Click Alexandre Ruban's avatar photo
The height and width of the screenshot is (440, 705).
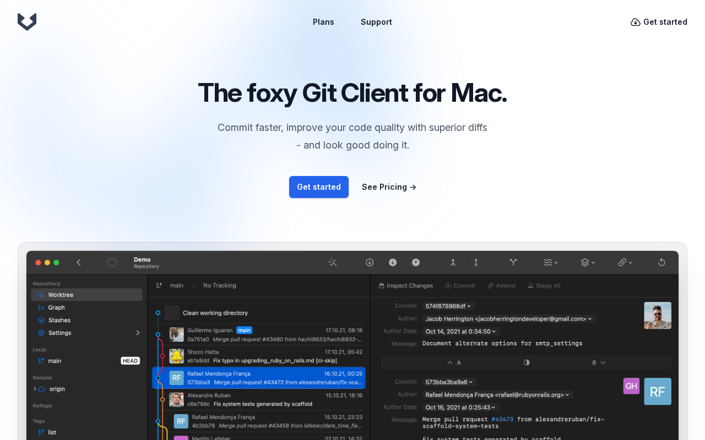(176, 399)
